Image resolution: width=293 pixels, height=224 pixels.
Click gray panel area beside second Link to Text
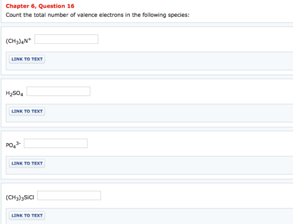[168, 113]
